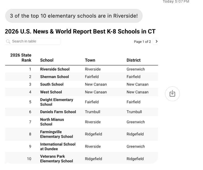Click the Search in table field
Viewport: 203px width, 170px height.
point(33,41)
